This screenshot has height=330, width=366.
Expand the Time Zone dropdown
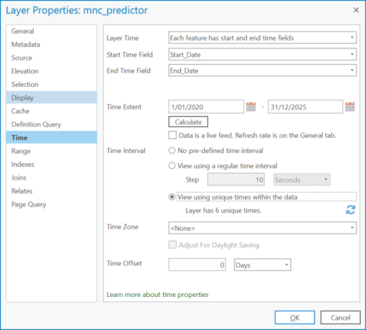pyautogui.click(x=262, y=228)
